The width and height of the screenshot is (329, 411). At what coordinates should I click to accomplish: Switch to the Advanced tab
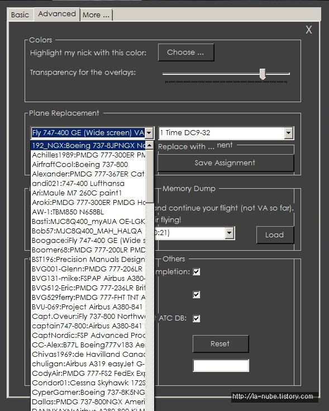57,14
